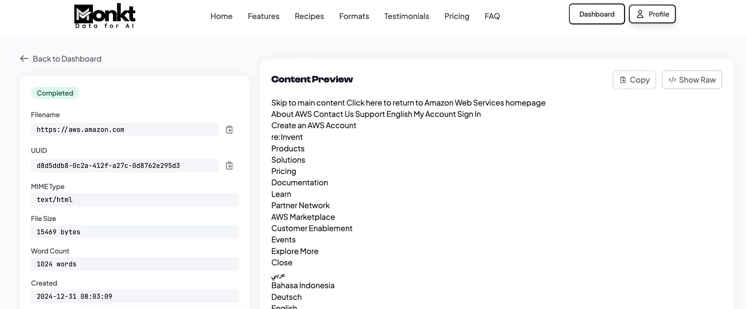Click the Filename label
746x309 pixels.
coord(45,114)
